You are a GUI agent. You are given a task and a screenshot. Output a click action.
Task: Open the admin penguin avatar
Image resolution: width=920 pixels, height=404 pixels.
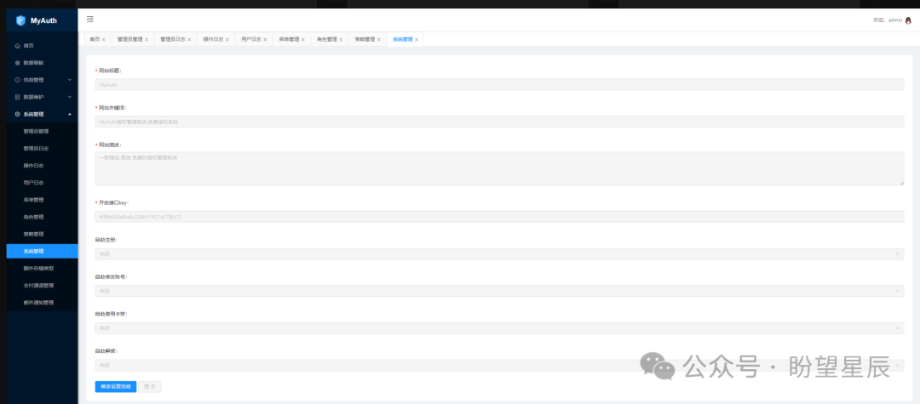(908, 20)
